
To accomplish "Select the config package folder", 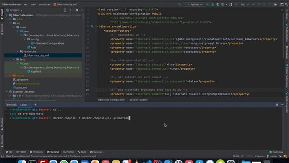I will click(33, 39).
